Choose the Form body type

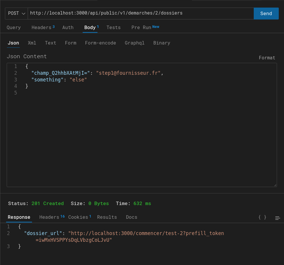71,43
